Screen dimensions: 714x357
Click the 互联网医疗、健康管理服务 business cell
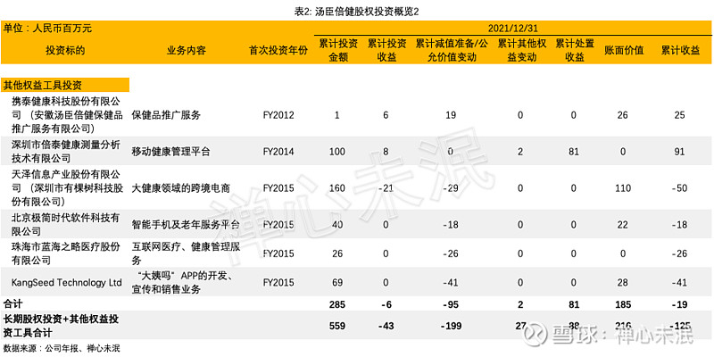click(x=186, y=253)
